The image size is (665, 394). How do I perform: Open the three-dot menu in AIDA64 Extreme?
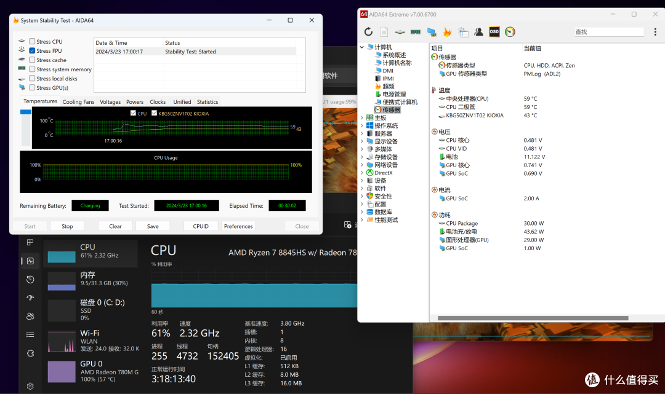click(655, 32)
